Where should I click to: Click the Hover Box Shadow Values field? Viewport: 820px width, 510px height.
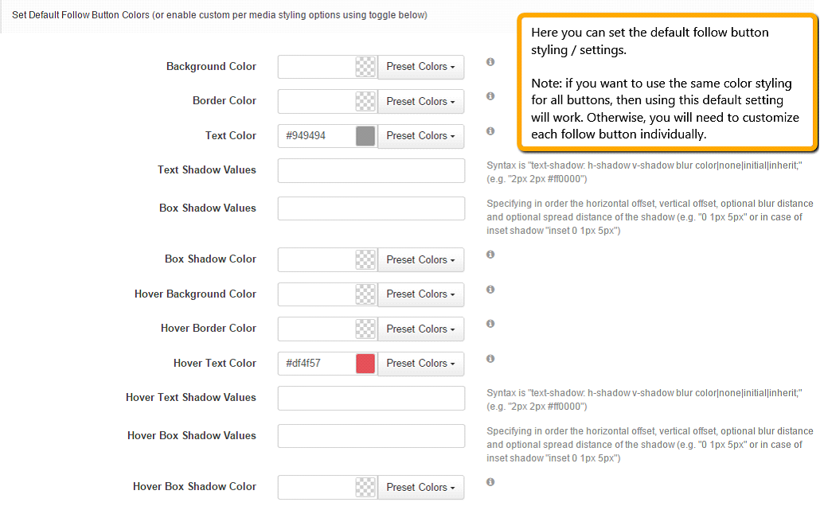click(x=371, y=436)
